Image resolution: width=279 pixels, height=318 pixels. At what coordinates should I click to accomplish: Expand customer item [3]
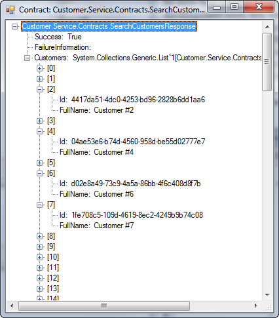[x=39, y=121]
